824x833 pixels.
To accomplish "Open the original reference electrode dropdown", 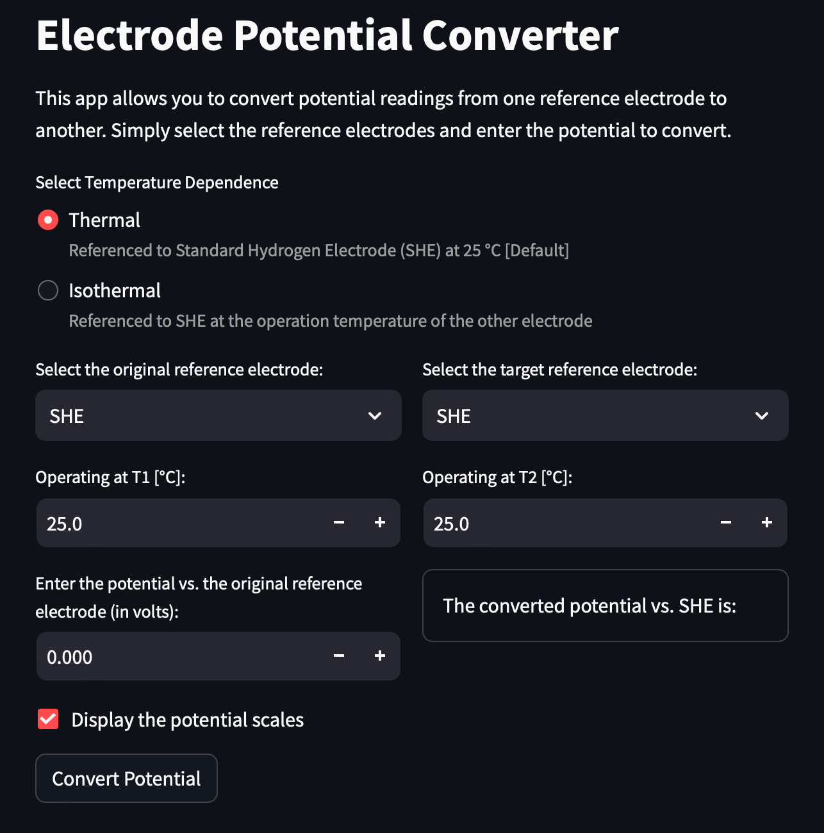I will tap(218, 415).
